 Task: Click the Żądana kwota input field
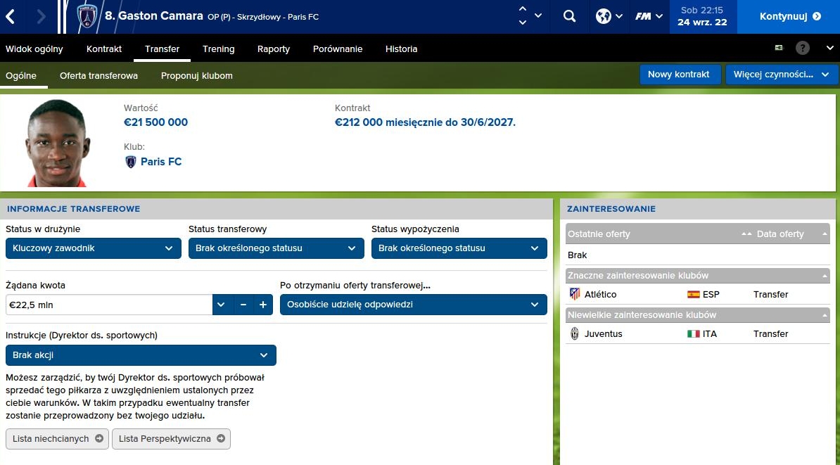[x=109, y=305]
